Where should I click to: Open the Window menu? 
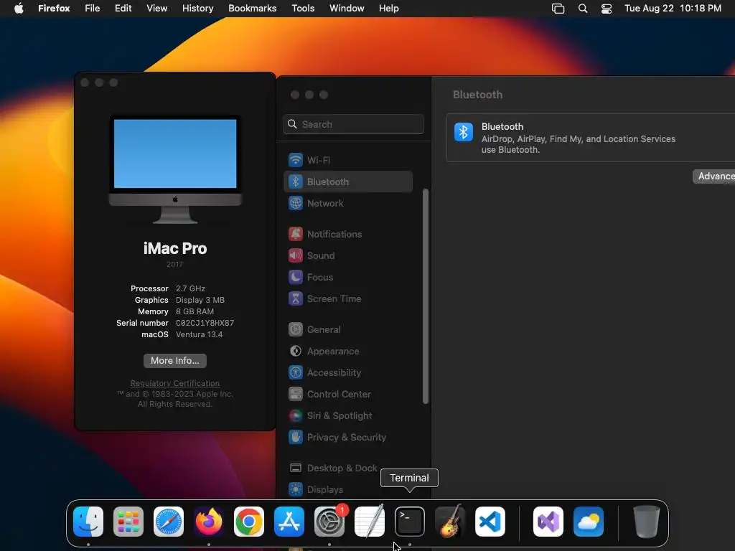(x=347, y=9)
